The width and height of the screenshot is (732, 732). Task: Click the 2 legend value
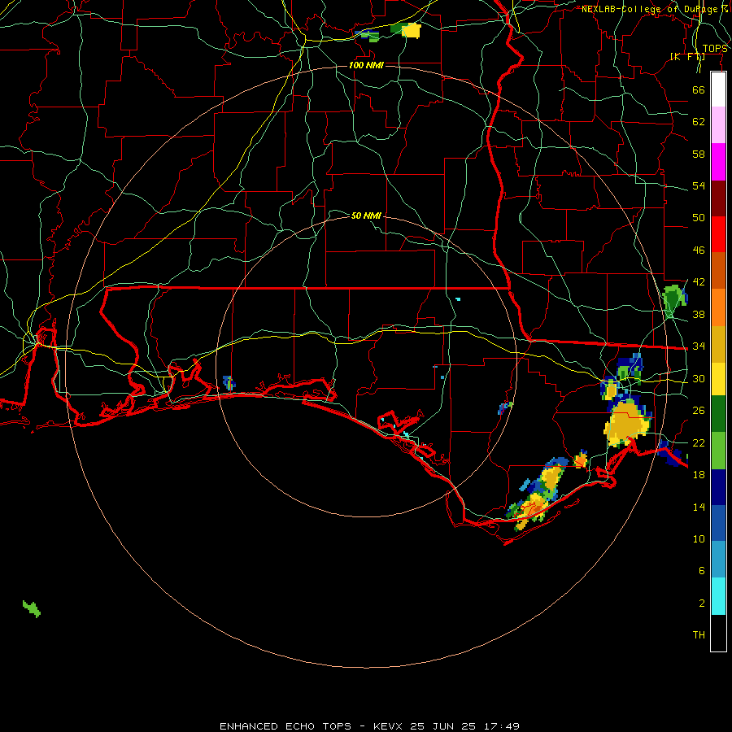(x=702, y=603)
